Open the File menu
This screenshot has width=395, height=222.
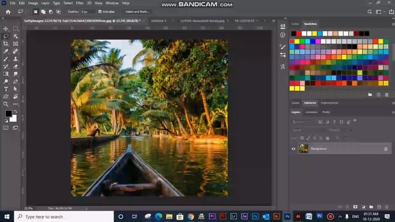coord(12,3)
